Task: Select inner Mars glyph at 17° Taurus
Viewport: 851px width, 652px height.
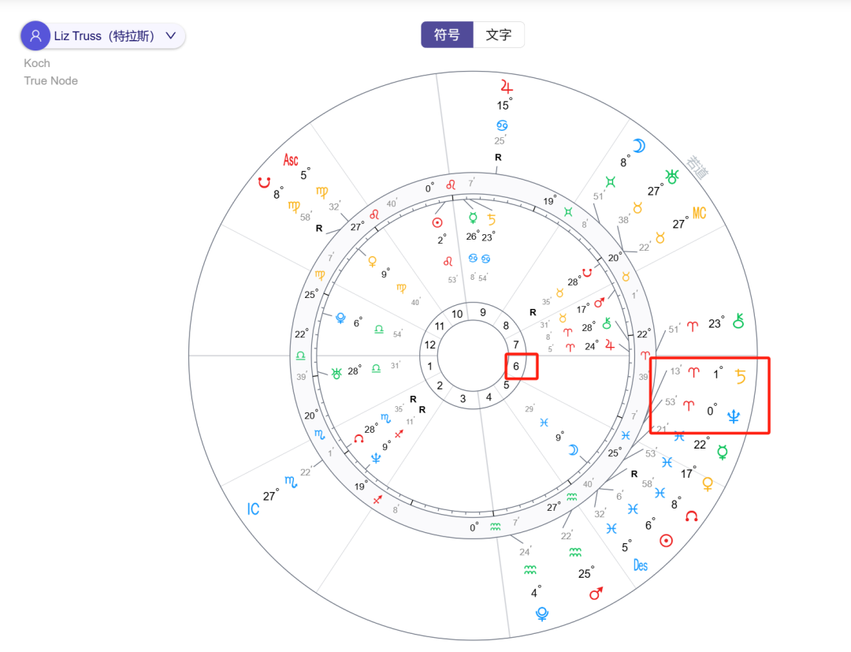Action: [x=599, y=303]
